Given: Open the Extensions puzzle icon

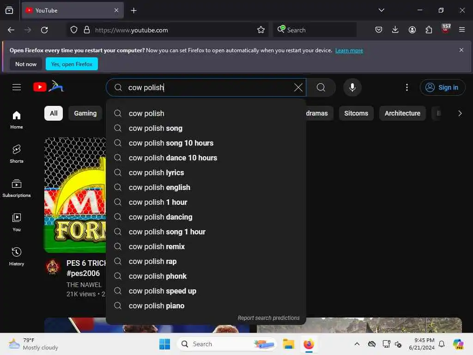Looking at the screenshot, I should click(429, 30).
